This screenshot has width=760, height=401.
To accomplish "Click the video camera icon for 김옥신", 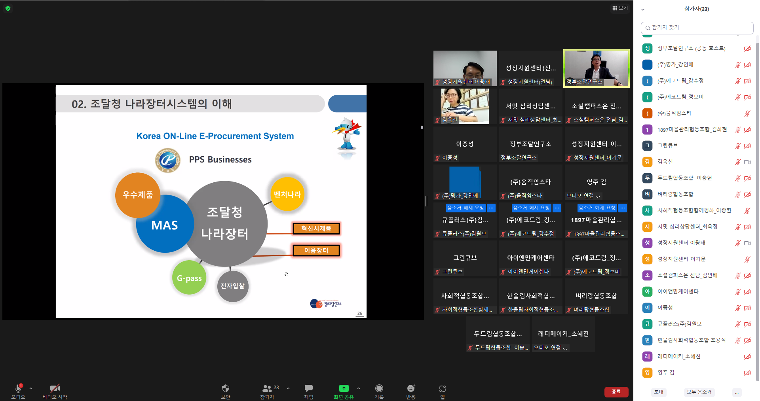I will tap(747, 162).
